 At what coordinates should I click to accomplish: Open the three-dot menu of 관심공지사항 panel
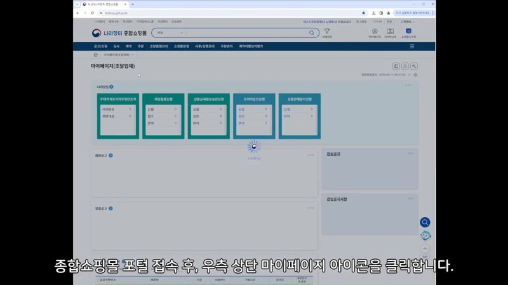click(410, 199)
